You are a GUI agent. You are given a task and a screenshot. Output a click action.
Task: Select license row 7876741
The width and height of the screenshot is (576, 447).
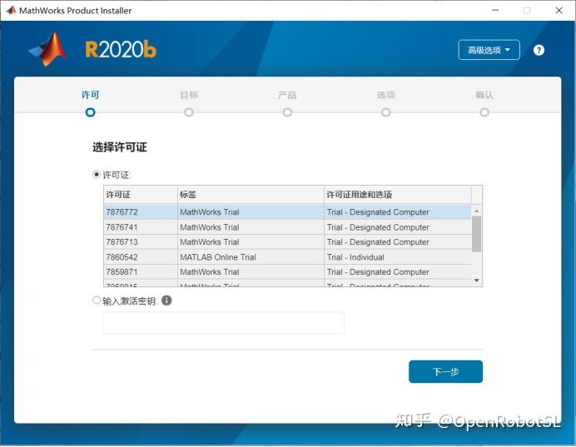[x=287, y=227]
